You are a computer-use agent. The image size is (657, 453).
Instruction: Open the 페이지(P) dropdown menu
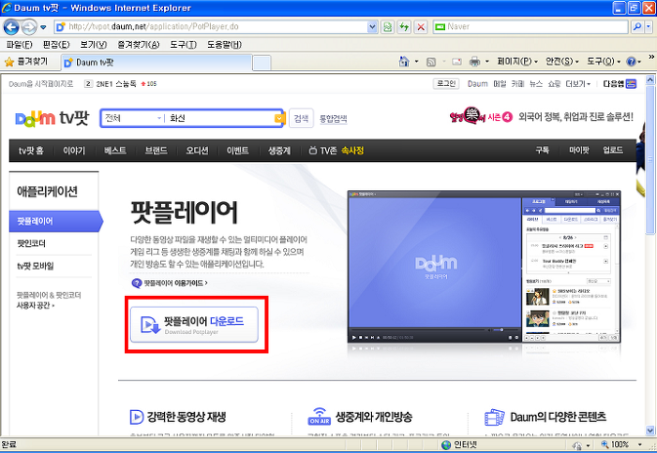[x=517, y=62]
